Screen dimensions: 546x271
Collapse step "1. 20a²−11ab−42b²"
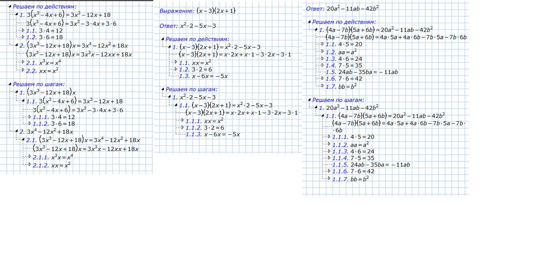click(x=317, y=108)
